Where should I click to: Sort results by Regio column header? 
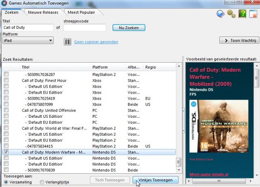tap(159, 67)
